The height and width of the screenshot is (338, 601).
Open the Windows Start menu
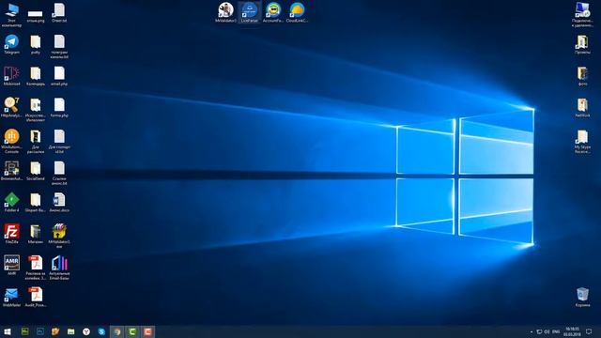(8, 331)
